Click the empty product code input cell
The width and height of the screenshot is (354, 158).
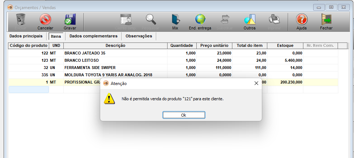pyautogui.click(x=29, y=90)
